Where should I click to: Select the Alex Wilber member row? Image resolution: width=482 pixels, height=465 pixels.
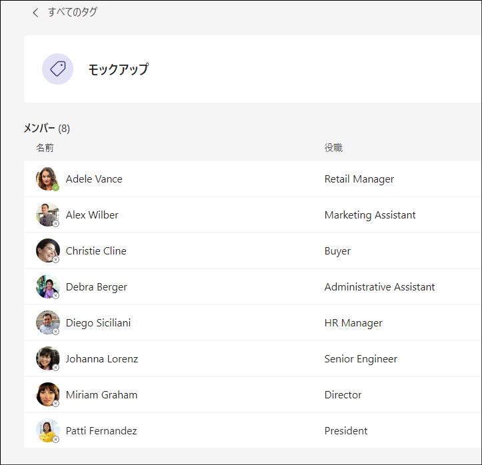click(253, 215)
